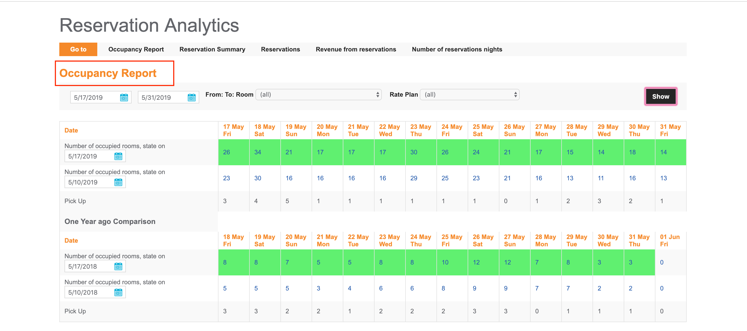Viewport: 747px width, 331px height.
Task: Switch to Reservation Summary section
Action: coord(212,50)
